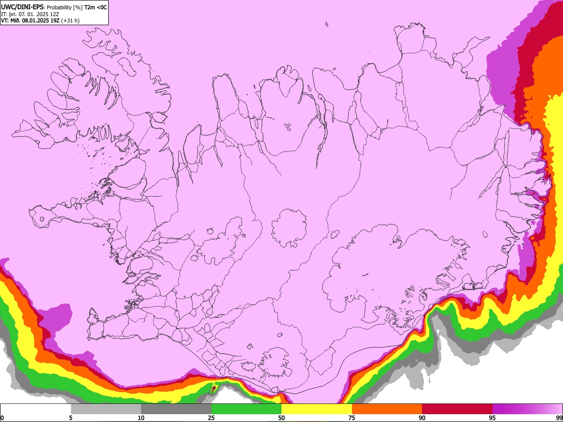Click the legend label '10'
This screenshot has height=422, width=563.
[x=141, y=418]
